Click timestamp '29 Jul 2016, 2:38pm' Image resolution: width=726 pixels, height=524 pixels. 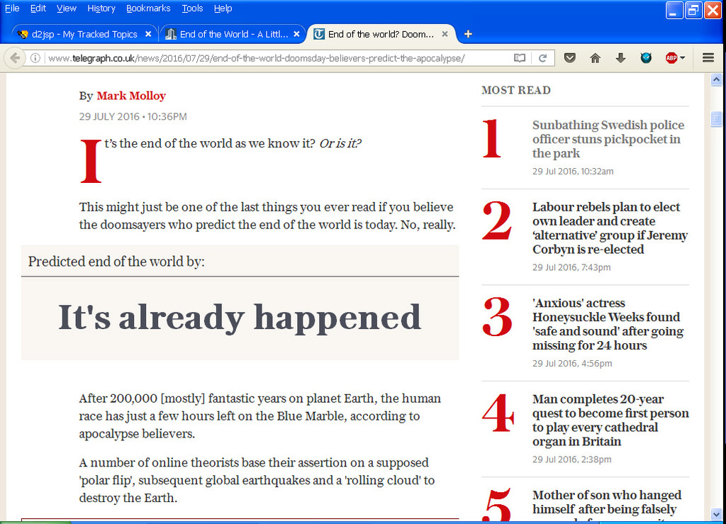pos(572,459)
